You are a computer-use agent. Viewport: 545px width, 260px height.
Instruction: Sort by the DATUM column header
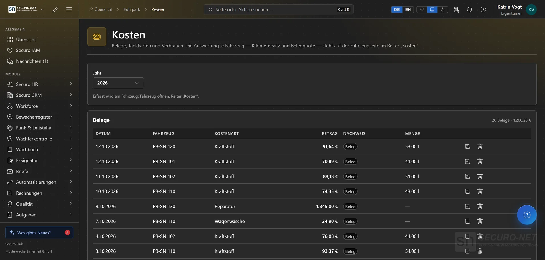click(x=103, y=133)
